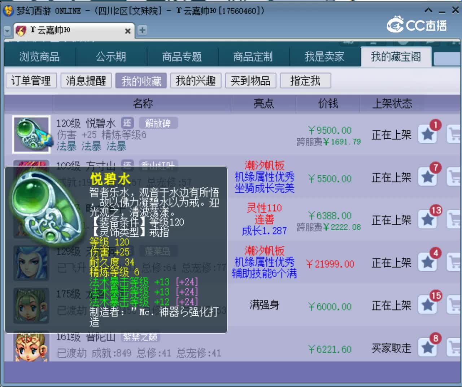
Task: Click the 120级 悦碧水 item name
Action: pos(86,124)
